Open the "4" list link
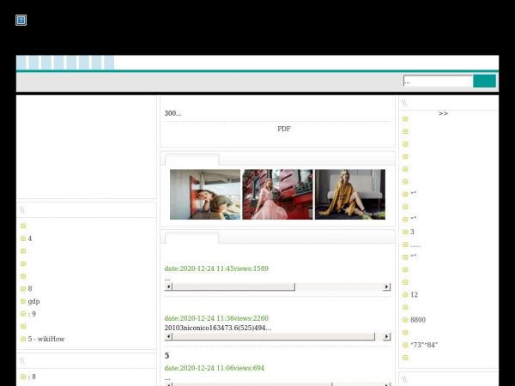This screenshot has height=386, width=515. (x=30, y=238)
